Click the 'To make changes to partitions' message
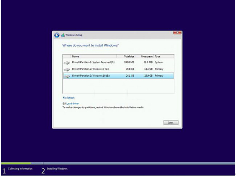This screenshot has height=176, width=236. [x=103, y=107]
